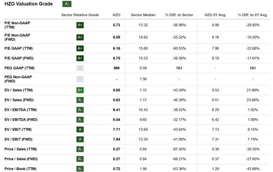This screenshot has height=172, width=273.
Task: Click the empty grade badge for PEG GAAP (TTM)
Action: pos(80,68)
